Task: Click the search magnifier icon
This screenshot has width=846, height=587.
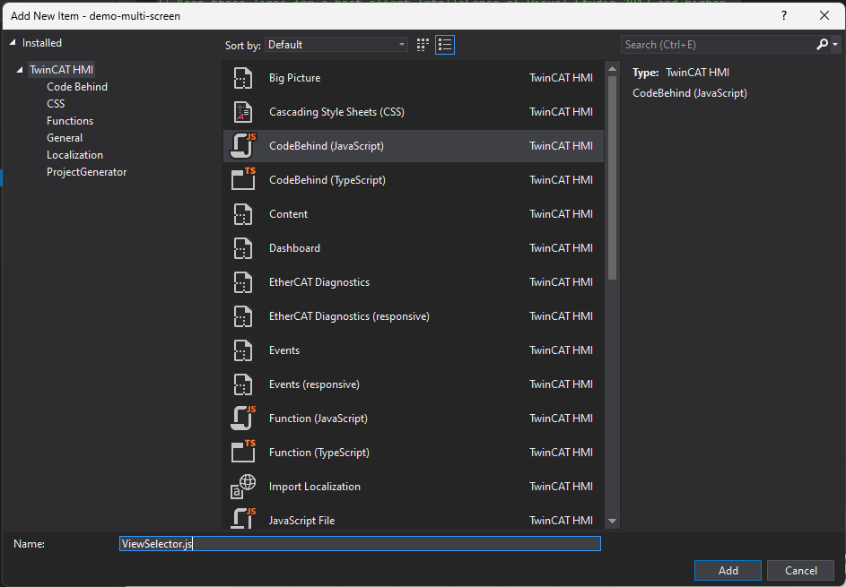Action: pos(823,45)
